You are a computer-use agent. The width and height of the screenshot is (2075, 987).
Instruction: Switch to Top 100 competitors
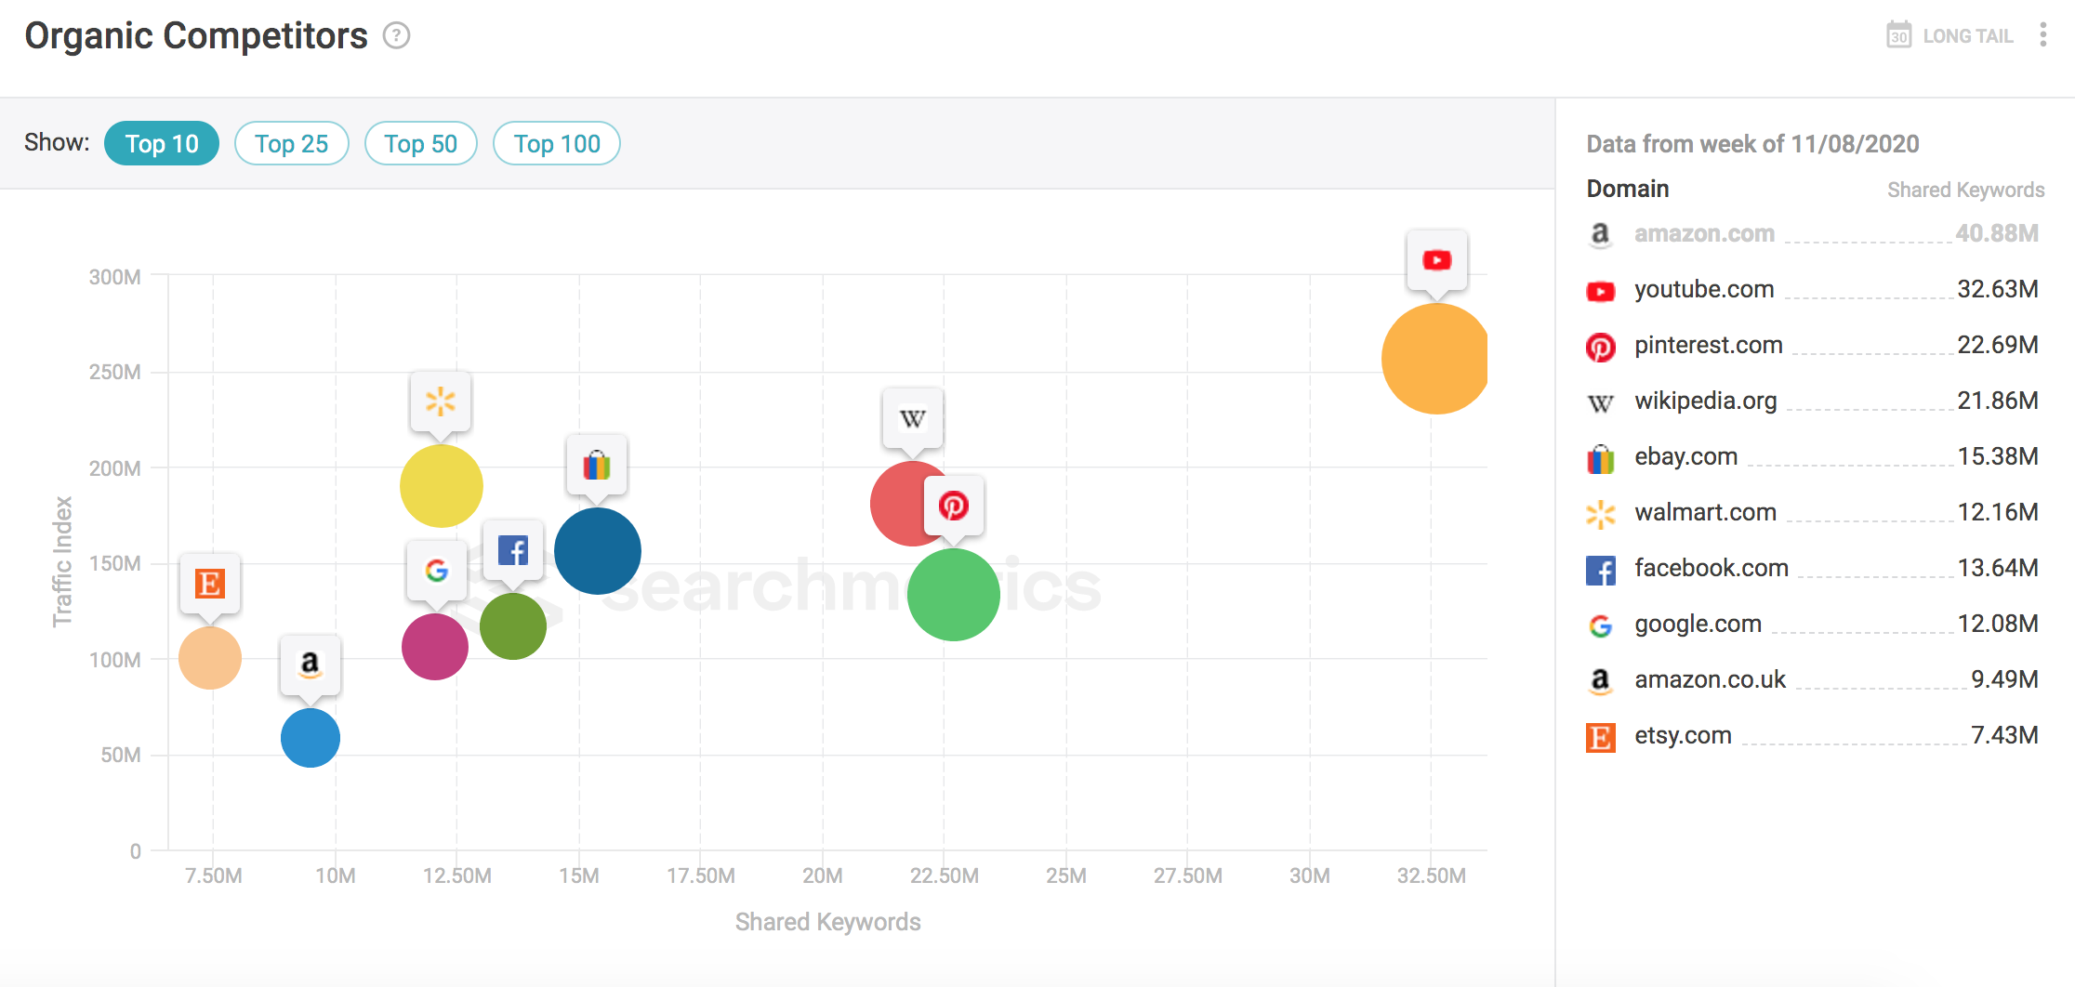[557, 143]
